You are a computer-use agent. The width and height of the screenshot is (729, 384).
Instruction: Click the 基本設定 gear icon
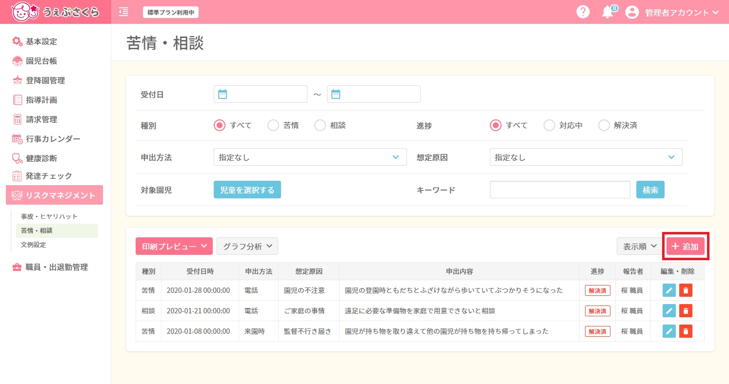[17, 41]
